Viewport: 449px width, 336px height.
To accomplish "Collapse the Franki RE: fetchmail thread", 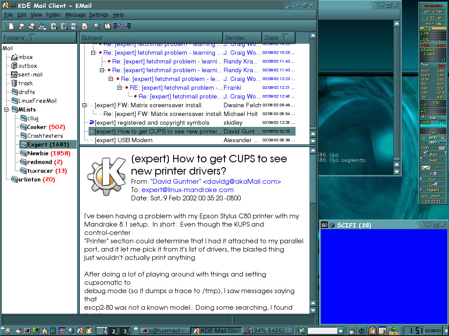I will click(x=120, y=87).
